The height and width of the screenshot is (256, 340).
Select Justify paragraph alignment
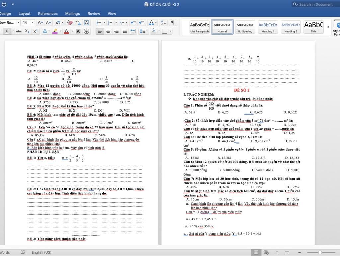(x=125, y=31)
